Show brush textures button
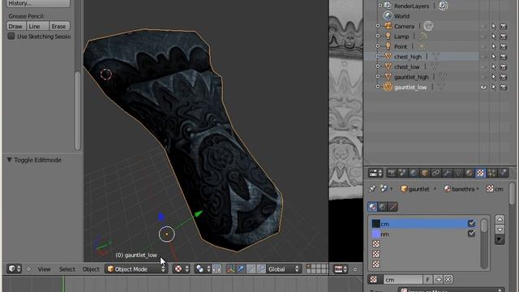This screenshot has height=292, width=519. (x=392, y=207)
